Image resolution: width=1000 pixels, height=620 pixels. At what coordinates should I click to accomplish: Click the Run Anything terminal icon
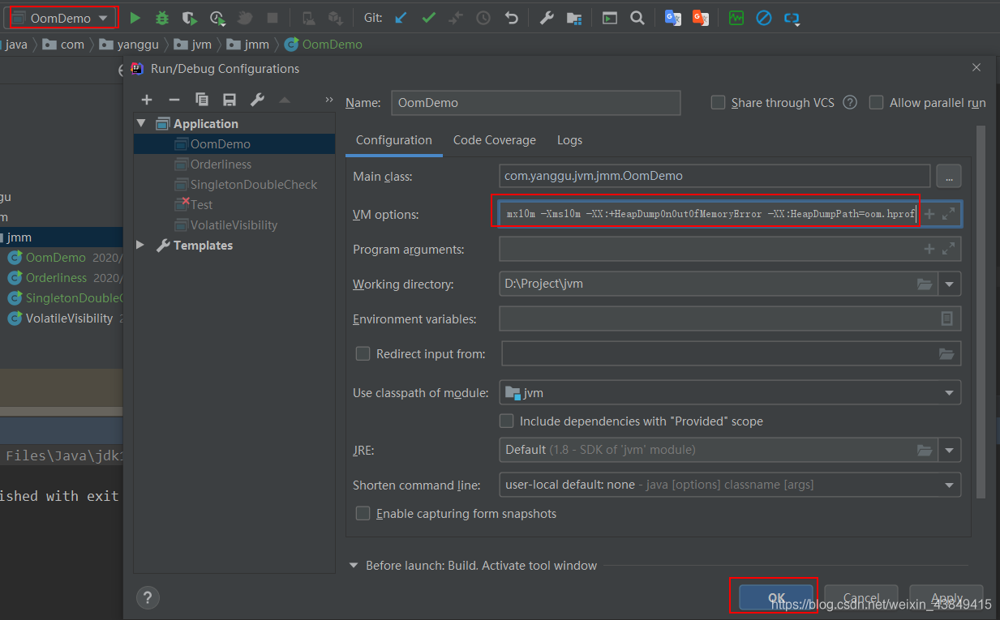pos(610,18)
